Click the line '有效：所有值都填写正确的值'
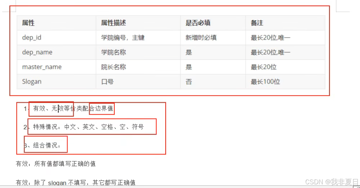 point(55,164)
